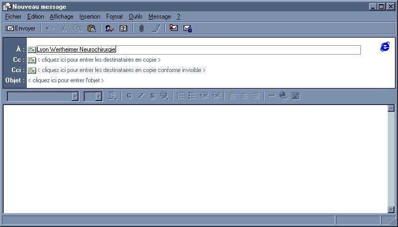The width and height of the screenshot is (398, 227).
Task: Undo the last action in toolbar
Action: [49, 28]
